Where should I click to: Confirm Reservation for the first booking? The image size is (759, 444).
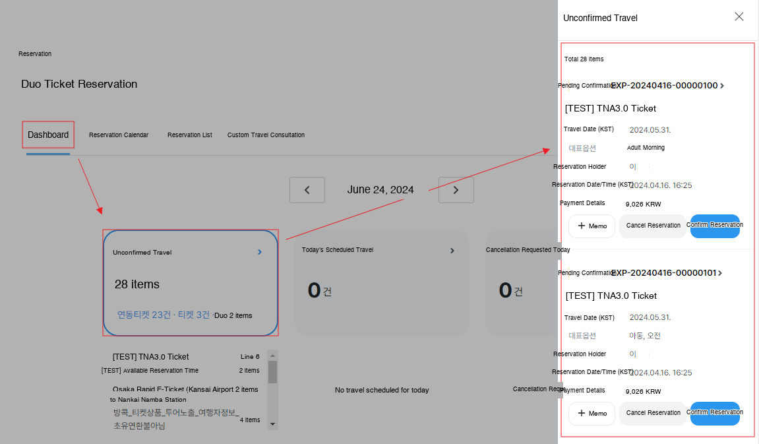click(715, 226)
